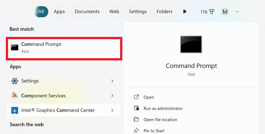Switch to the Folders filter tab
The height and width of the screenshot is (134, 265).
click(164, 12)
